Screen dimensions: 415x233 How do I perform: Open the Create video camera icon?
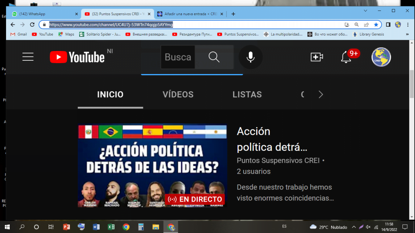[x=317, y=57]
